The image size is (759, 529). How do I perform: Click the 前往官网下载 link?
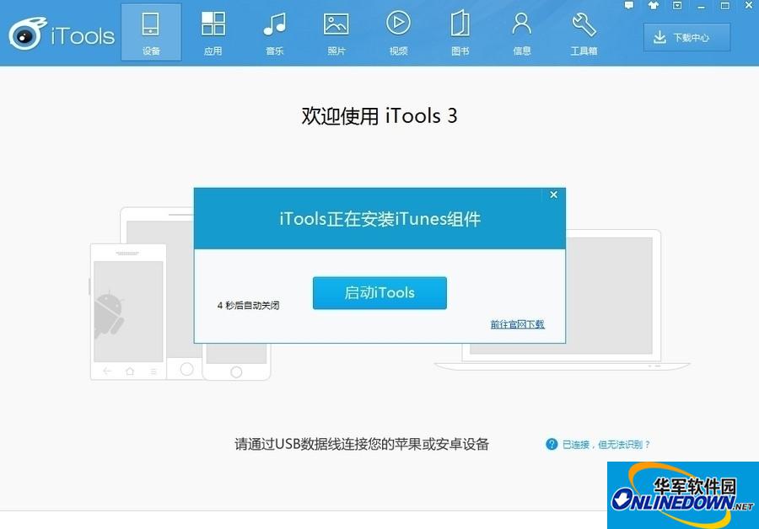coord(518,324)
